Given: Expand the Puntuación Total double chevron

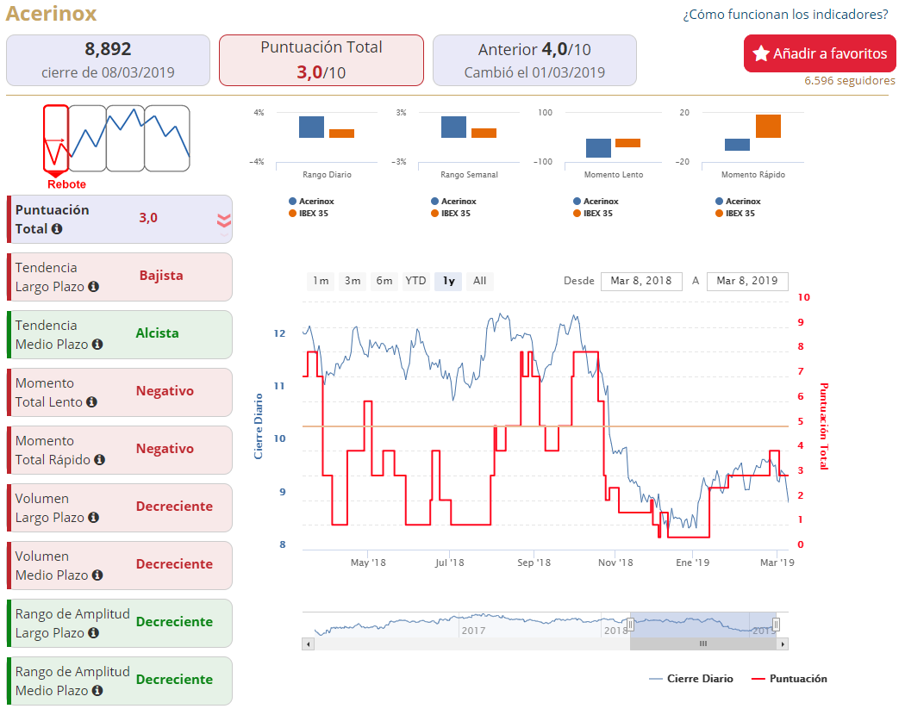Looking at the screenshot, I should pos(224,221).
